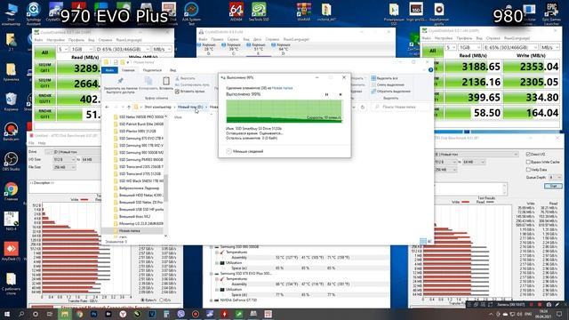Viewport: 569px width, 320px height.
Task: Refresh the Explorer address bar
Action: (x=363, y=107)
